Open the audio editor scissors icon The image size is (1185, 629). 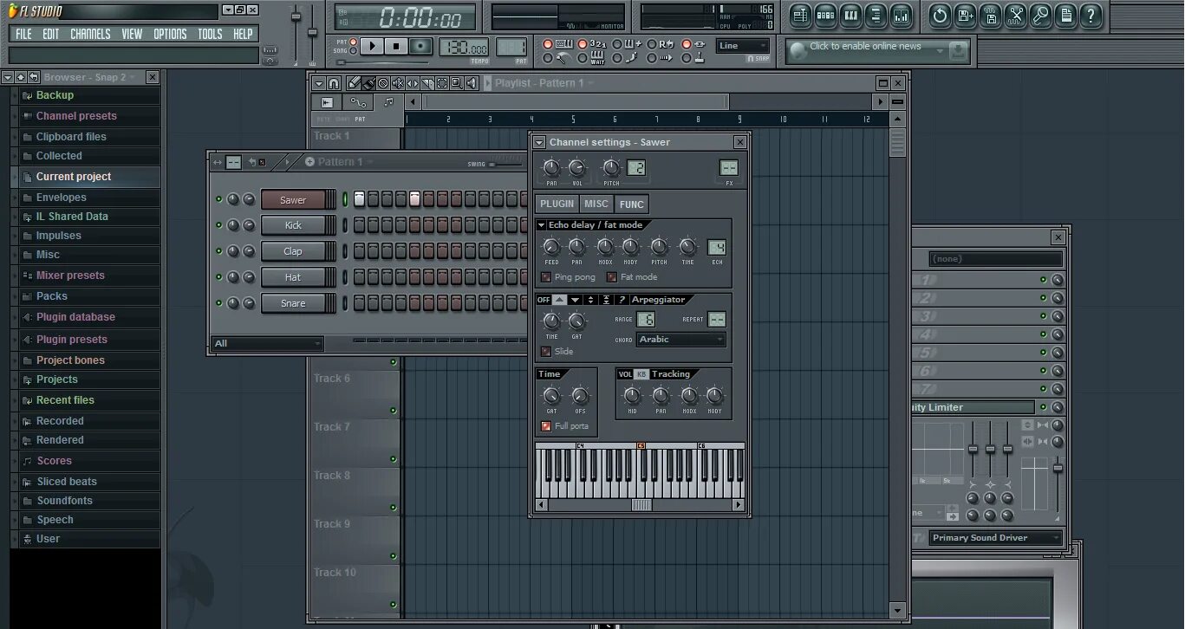pos(1016,15)
